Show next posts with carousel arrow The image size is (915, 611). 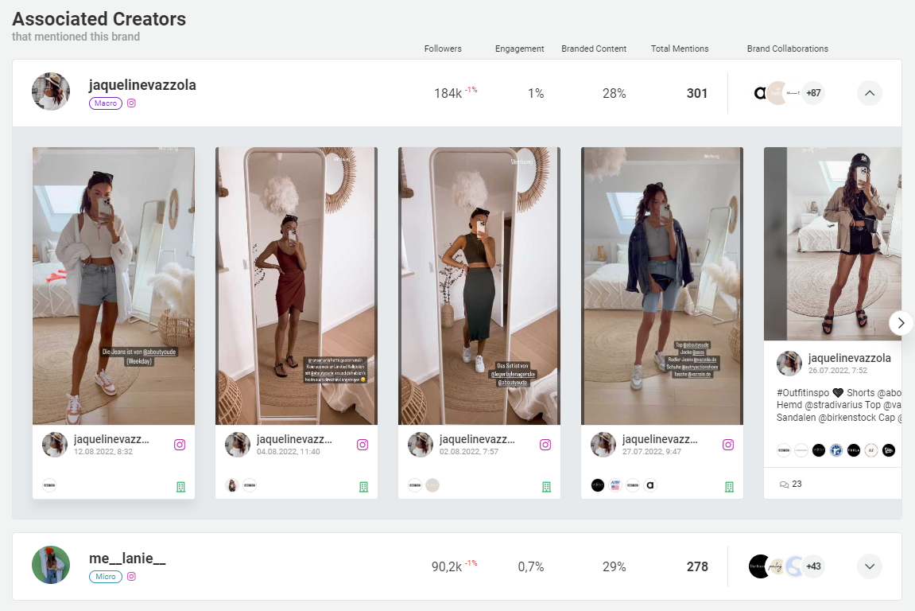901,323
